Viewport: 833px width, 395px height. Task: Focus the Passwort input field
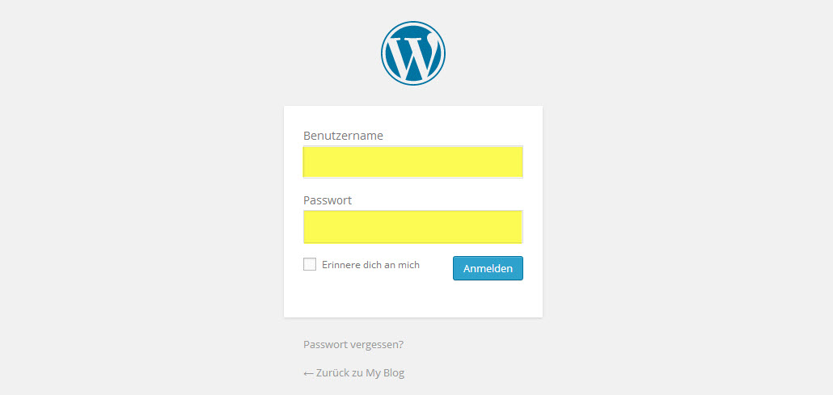click(x=412, y=227)
